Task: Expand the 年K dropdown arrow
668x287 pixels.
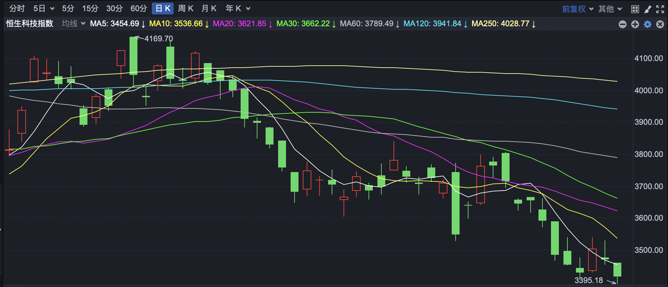Action: (x=248, y=9)
